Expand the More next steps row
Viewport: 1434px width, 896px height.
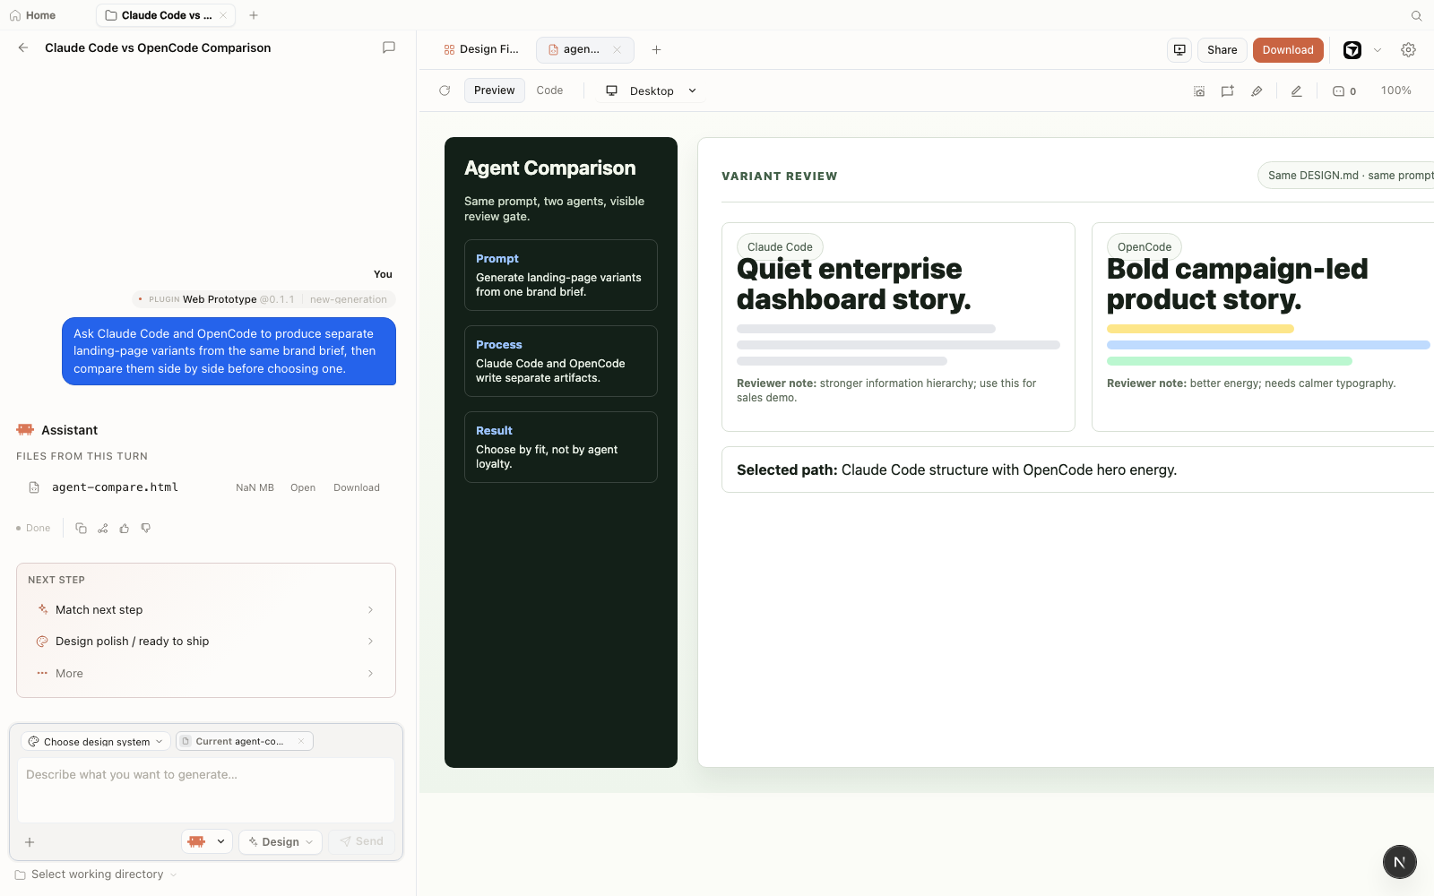click(206, 673)
